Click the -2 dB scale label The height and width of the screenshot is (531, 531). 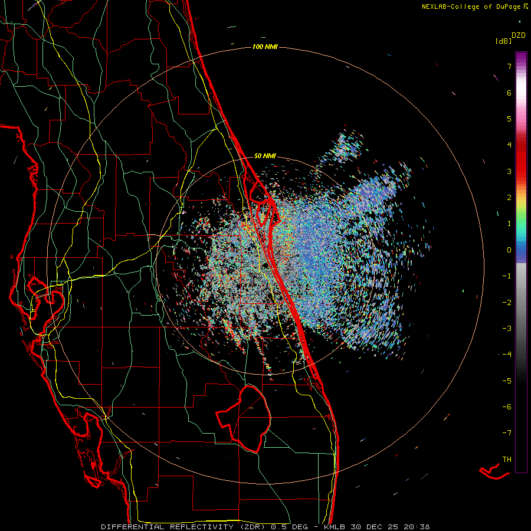(x=507, y=302)
